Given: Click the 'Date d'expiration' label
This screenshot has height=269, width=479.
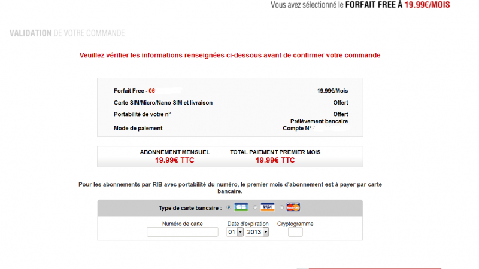Looking at the screenshot, I should [x=248, y=224].
